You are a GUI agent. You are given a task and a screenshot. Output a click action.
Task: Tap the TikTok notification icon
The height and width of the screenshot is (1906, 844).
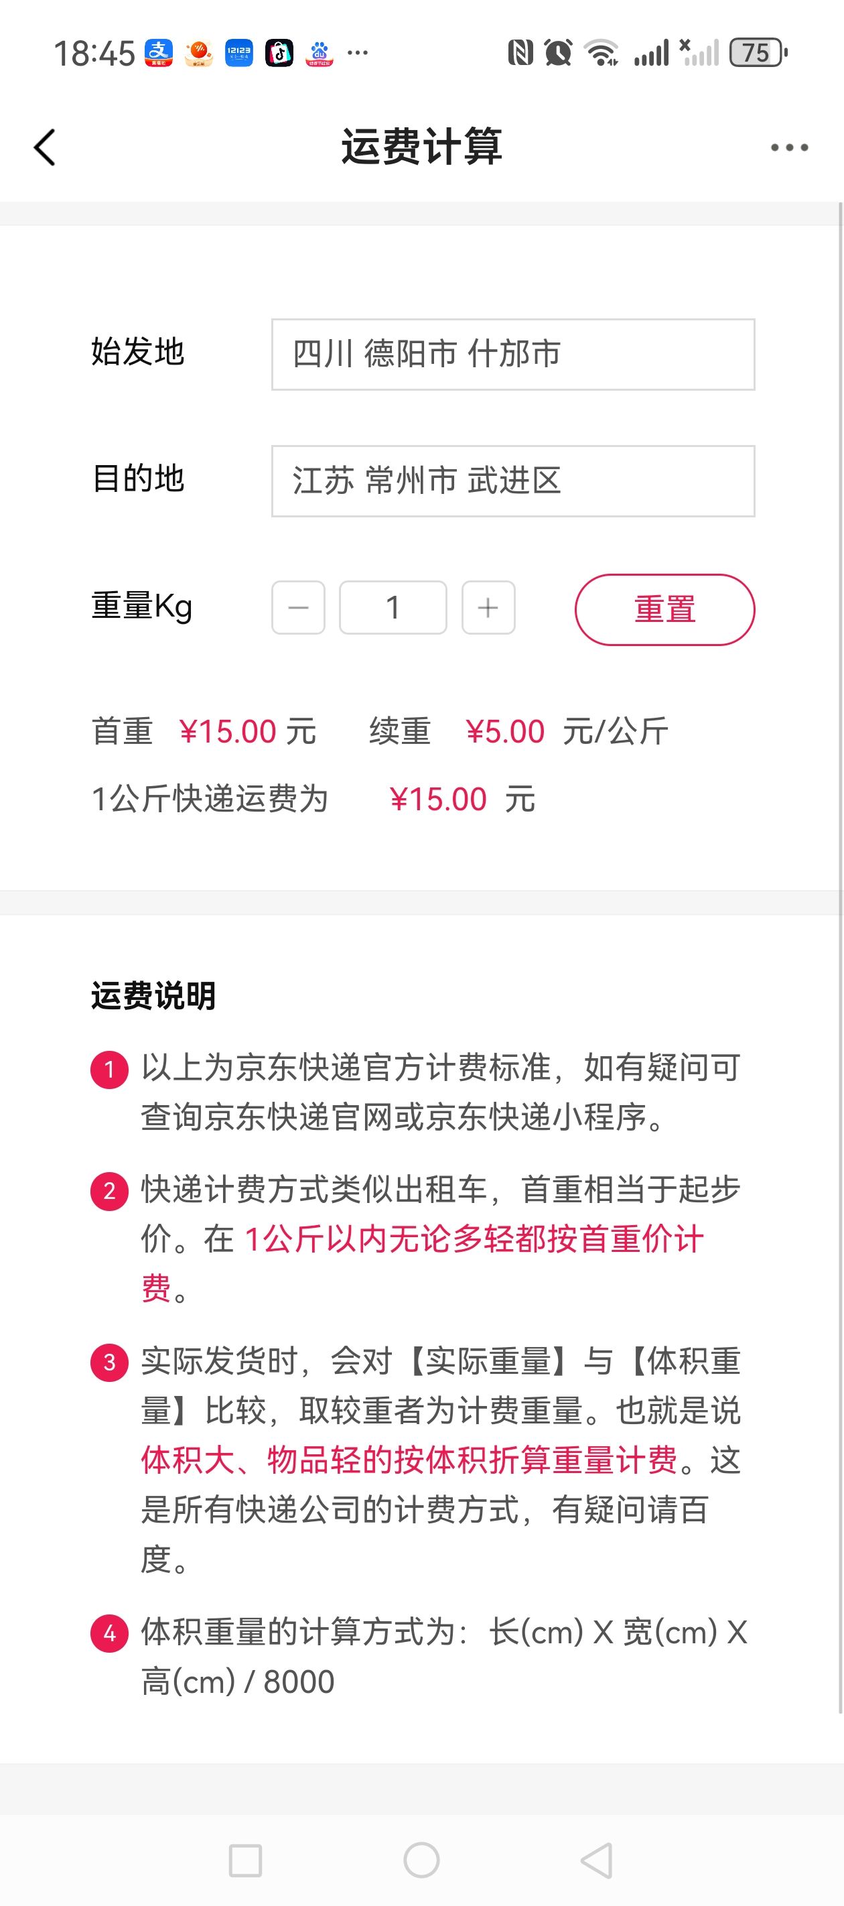pos(279,52)
